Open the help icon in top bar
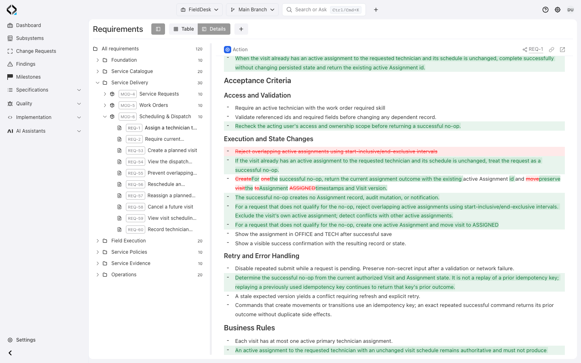The image size is (581, 363). click(545, 10)
